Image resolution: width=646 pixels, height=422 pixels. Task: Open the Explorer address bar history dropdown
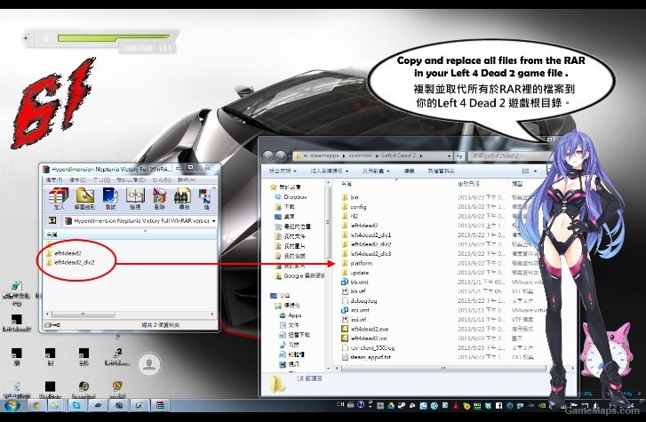tap(449, 155)
